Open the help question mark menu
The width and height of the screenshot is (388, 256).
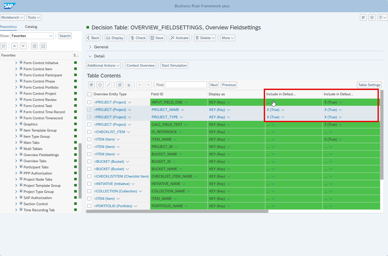pos(383,17)
